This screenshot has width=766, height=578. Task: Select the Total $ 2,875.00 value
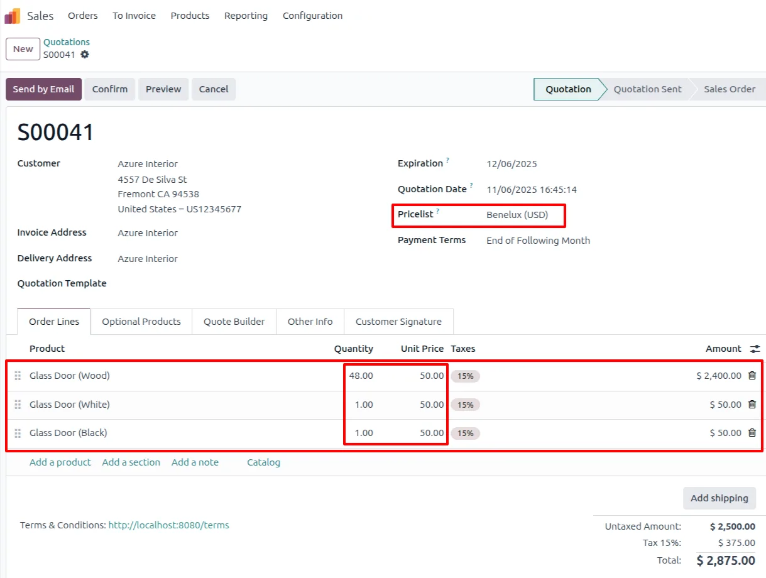[726, 560]
